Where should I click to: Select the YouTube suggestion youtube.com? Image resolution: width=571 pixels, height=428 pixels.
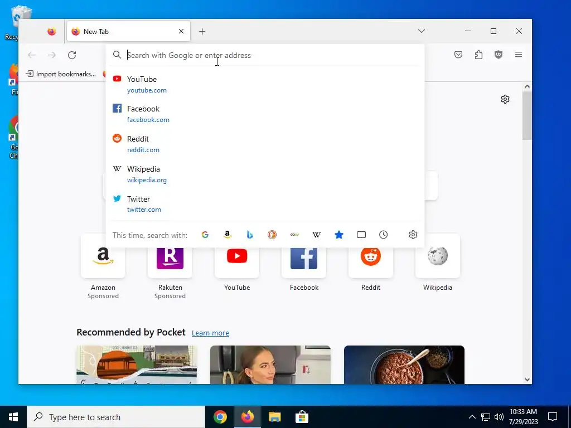(x=265, y=85)
